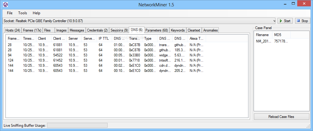
Task: Stop capture with Stop button
Action: (302, 21)
